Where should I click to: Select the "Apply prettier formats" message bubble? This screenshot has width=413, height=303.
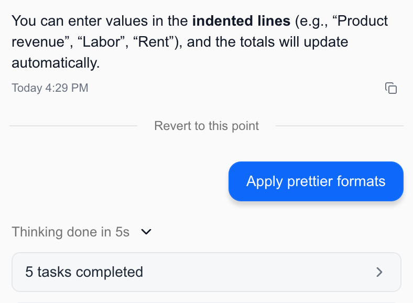tap(316, 181)
